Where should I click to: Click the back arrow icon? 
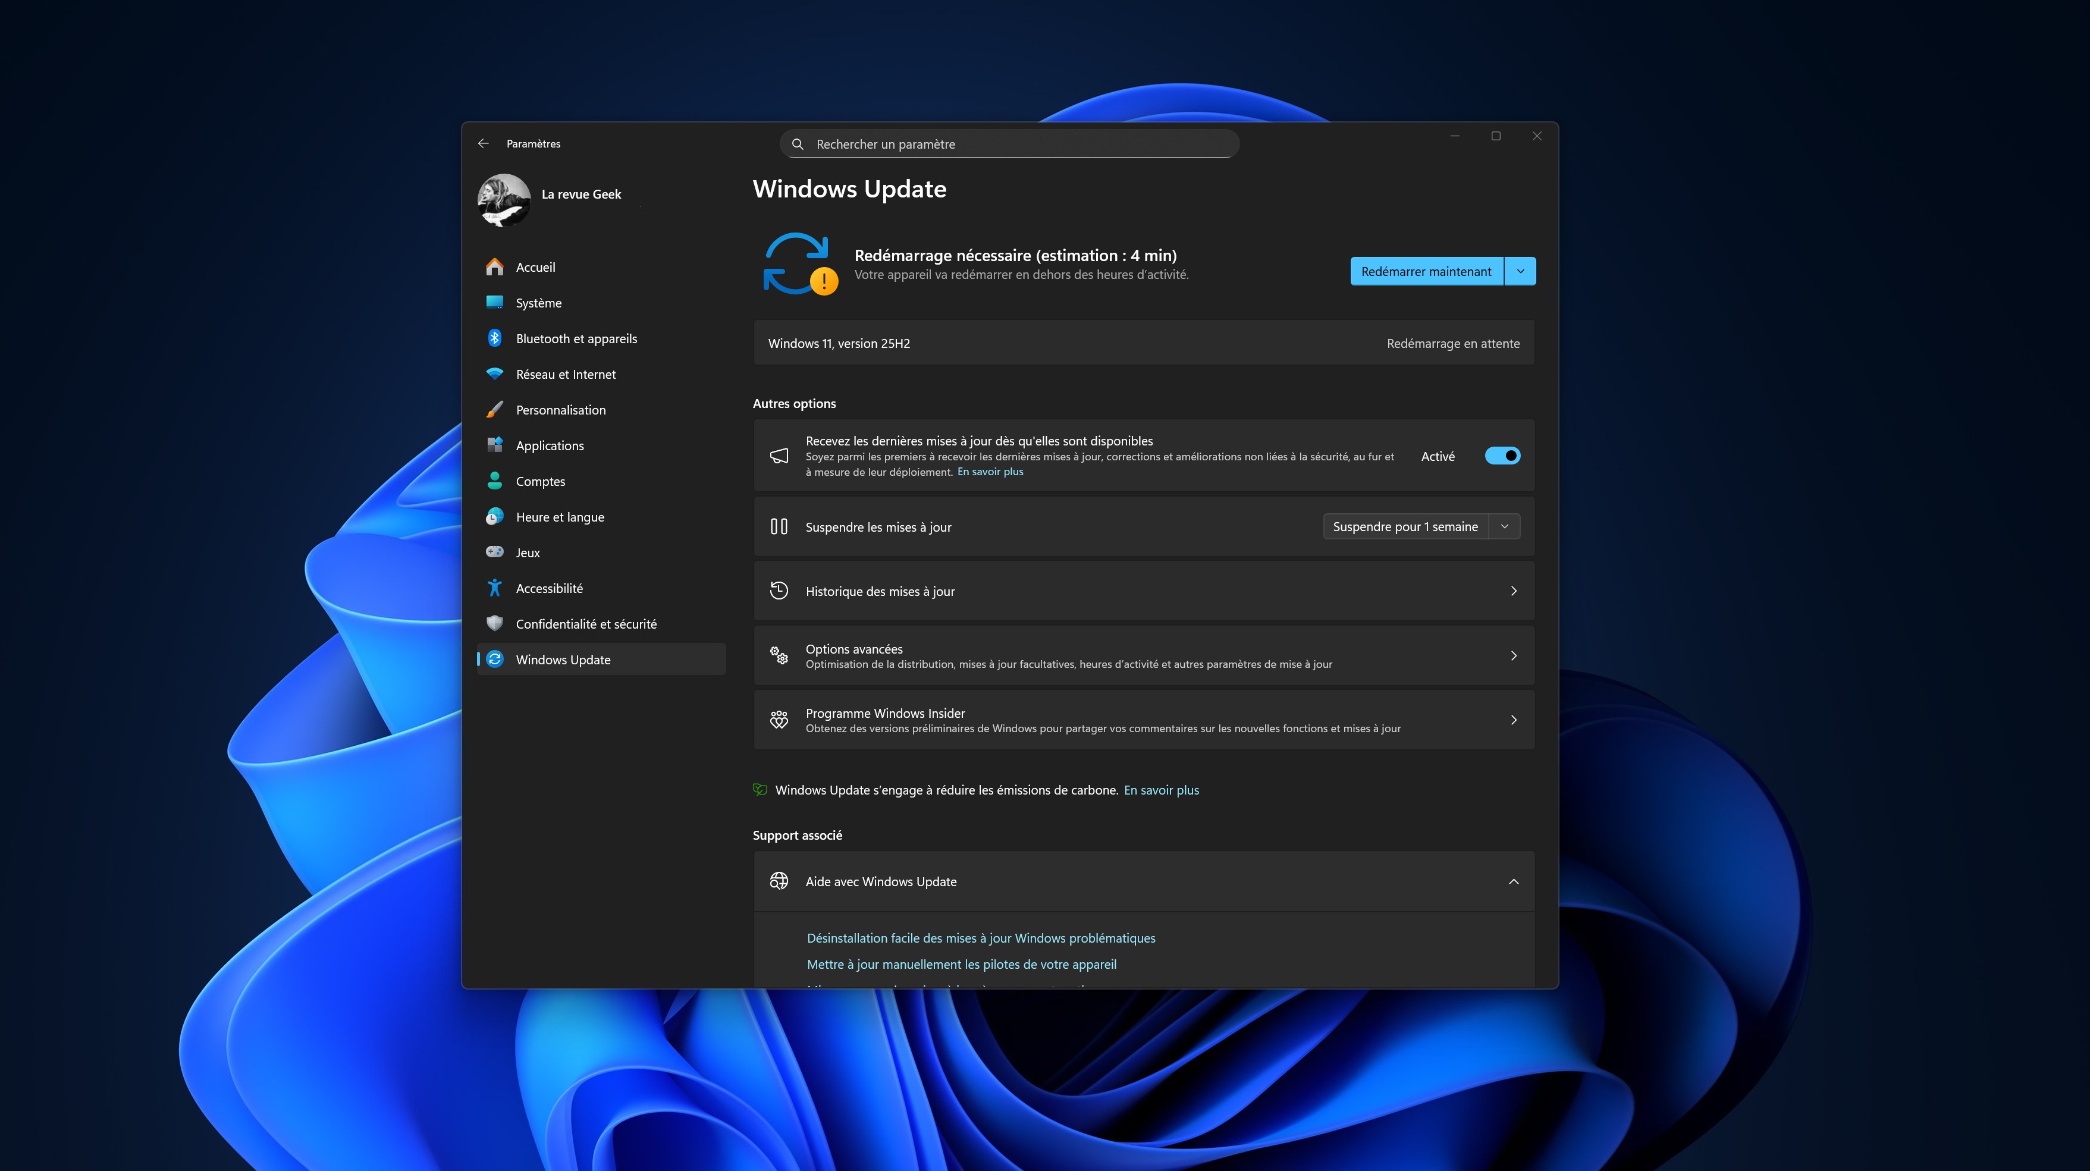click(x=484, y=144)
